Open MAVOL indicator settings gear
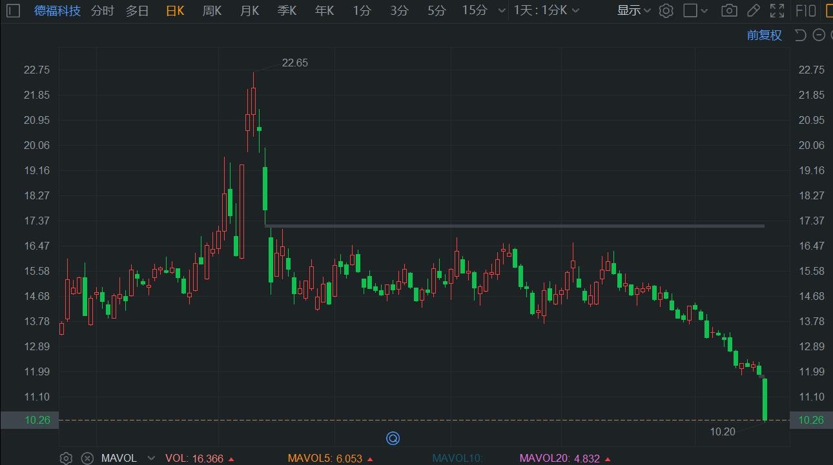This screenshot has width=833, height=465. 66,459
